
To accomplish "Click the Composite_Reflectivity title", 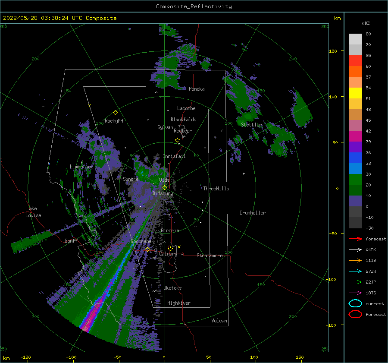I will [x=194, y=6].
